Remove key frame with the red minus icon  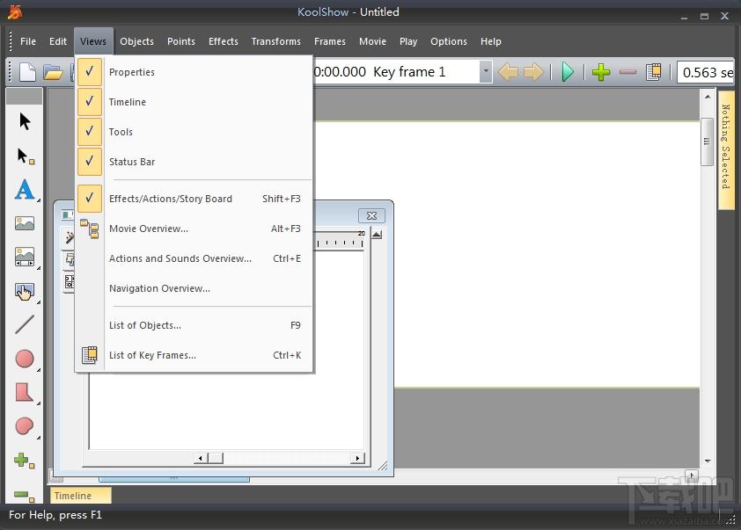pos(627,72)
